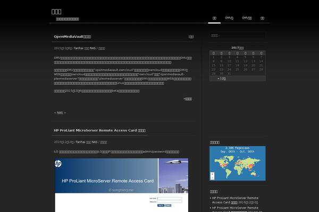Viewport: 319px width, 212px height.
Task: Open the pageviews world map widget
Action: (238, 163)
